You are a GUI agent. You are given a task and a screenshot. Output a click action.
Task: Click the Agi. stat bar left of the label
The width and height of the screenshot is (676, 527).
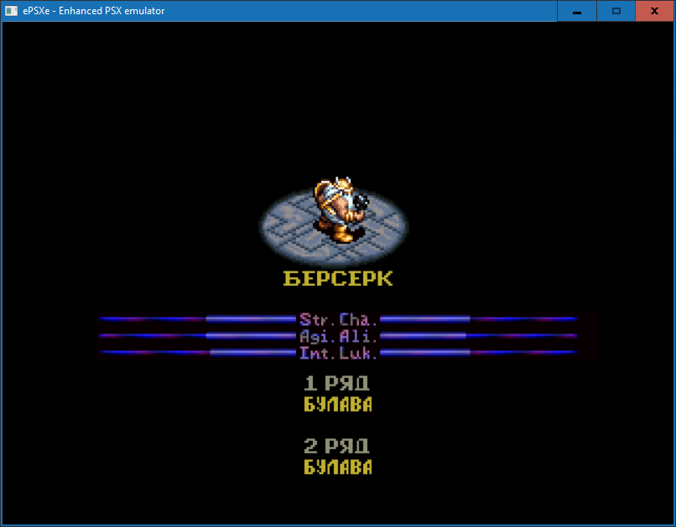click(x=197, y=335)
